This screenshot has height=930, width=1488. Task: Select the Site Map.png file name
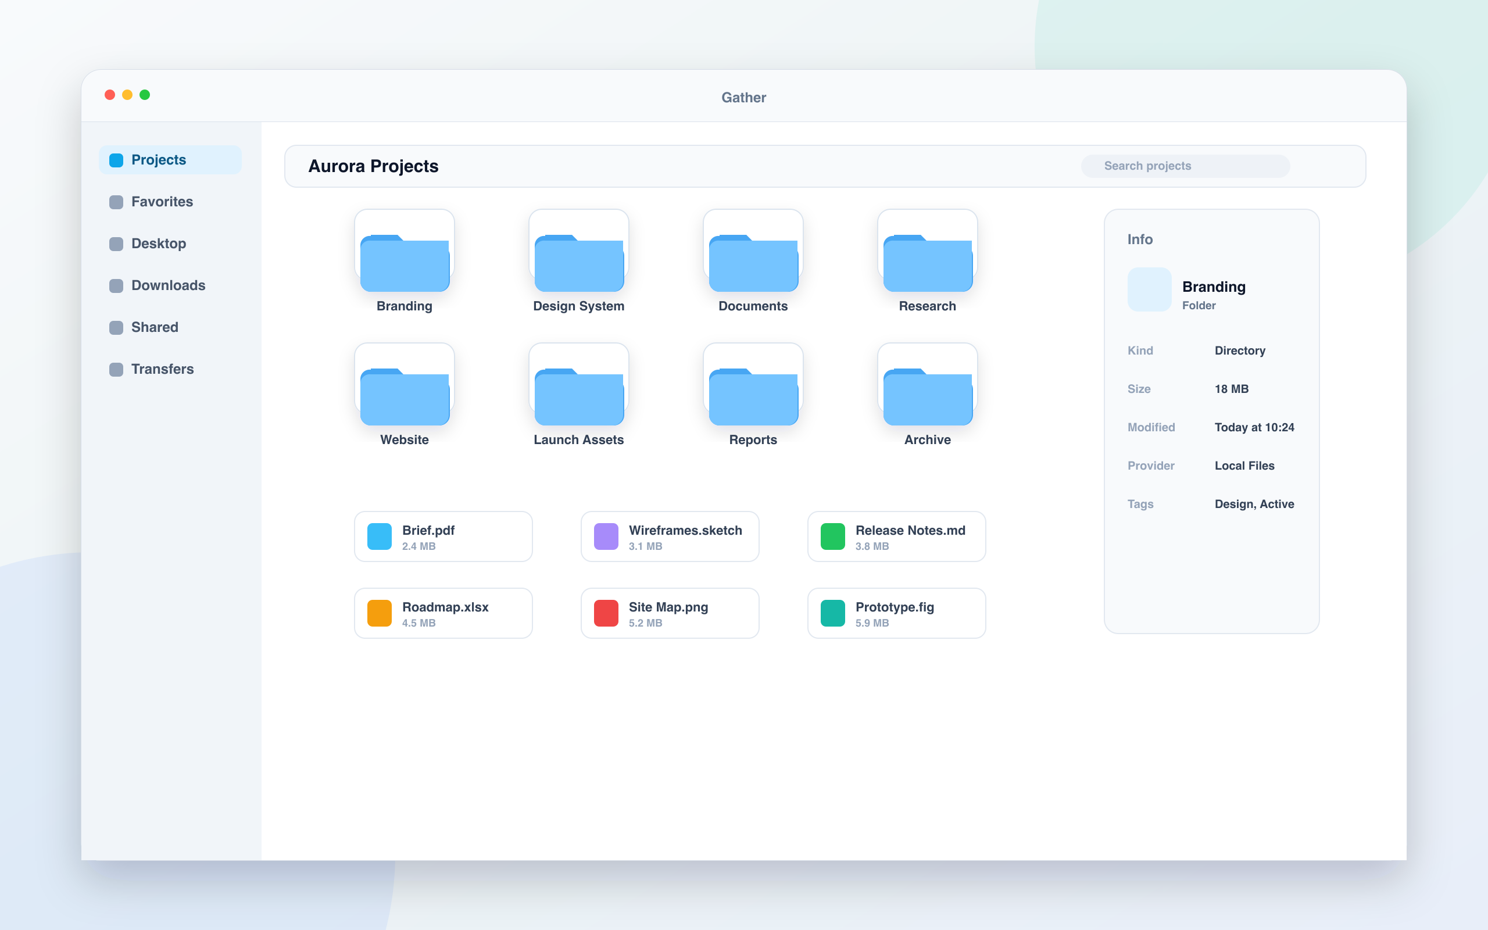[x=668, y=607]
